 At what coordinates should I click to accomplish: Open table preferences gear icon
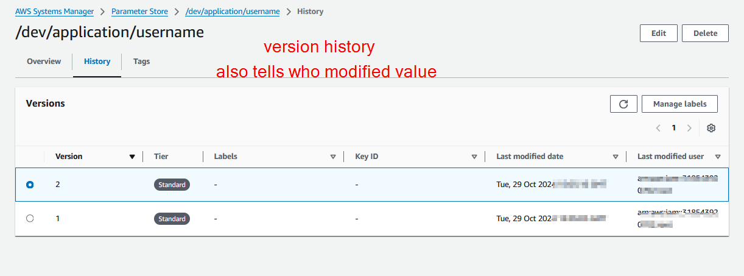(x=711, y=128)
